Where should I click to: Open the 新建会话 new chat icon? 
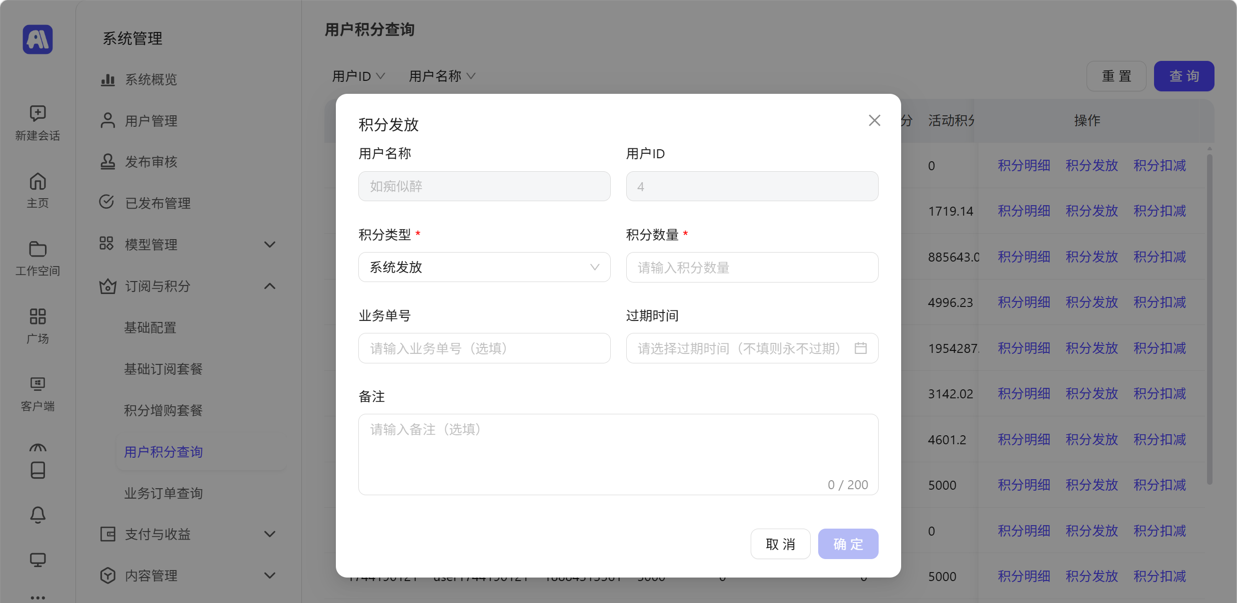pos(37,113)
